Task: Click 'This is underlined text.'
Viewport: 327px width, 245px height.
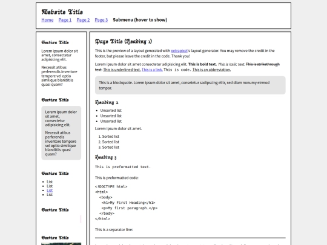Action: coord(122,70)
